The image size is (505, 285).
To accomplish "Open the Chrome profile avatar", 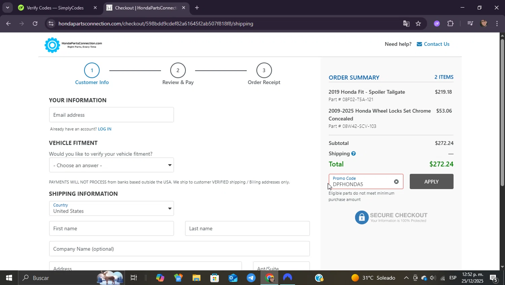I will coord(484,24).
